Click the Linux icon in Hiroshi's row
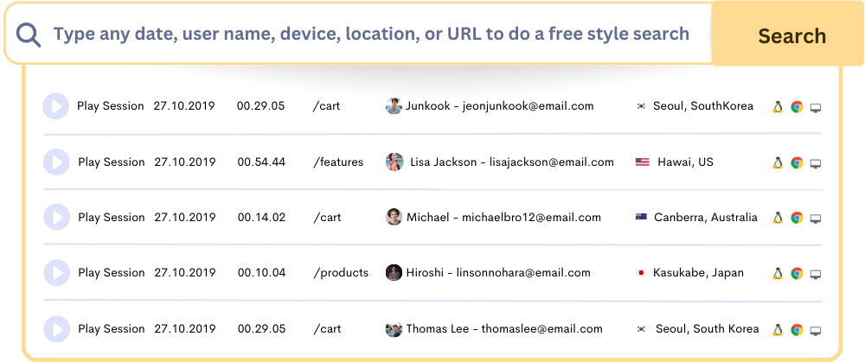 coord(778,273)
